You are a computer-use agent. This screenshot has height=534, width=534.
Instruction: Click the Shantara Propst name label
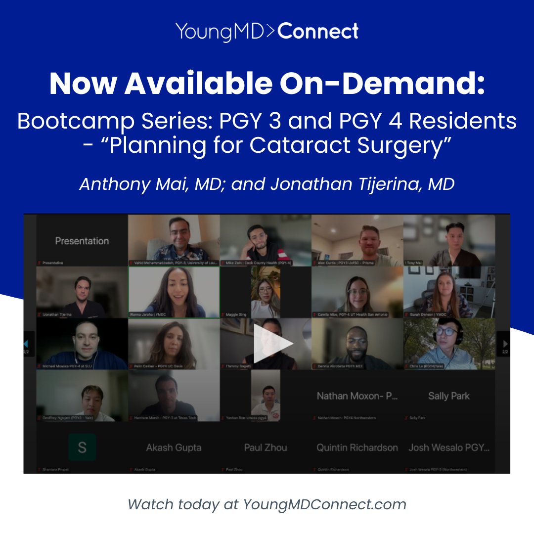(55, 470)
